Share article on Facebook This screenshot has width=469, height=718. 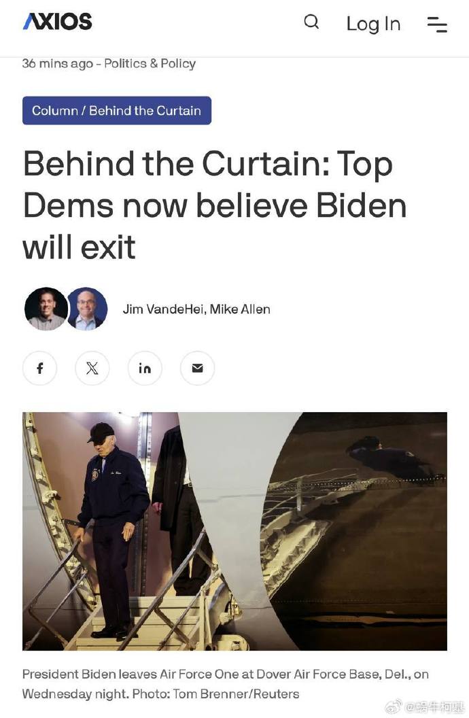40,368
